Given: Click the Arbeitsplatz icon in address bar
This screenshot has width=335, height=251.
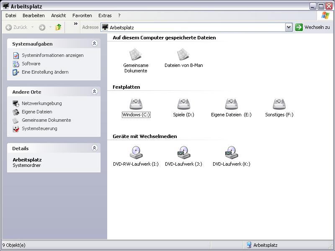Looking at the screenshot, I should 105,27.
